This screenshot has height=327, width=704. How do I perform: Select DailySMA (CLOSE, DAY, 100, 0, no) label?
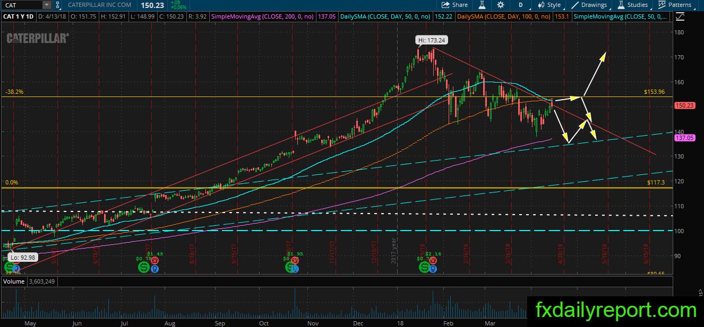coord(505,17)
